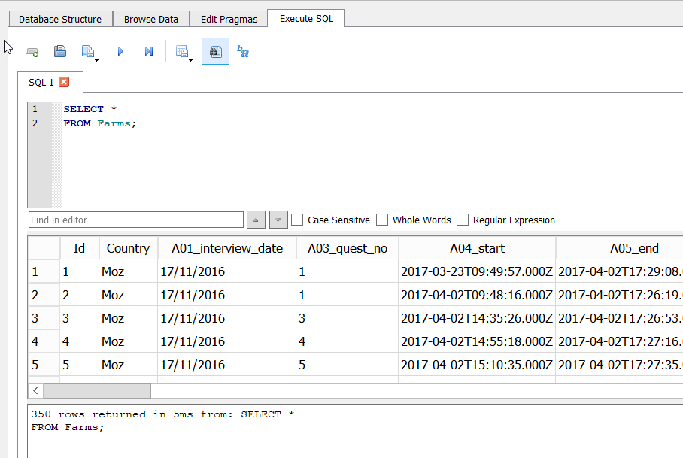Click the A04_start column header

477,248
